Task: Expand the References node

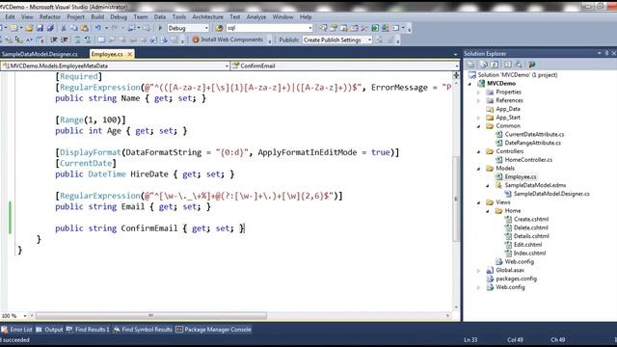Action: pyautogui.click(x=479, y=100)
